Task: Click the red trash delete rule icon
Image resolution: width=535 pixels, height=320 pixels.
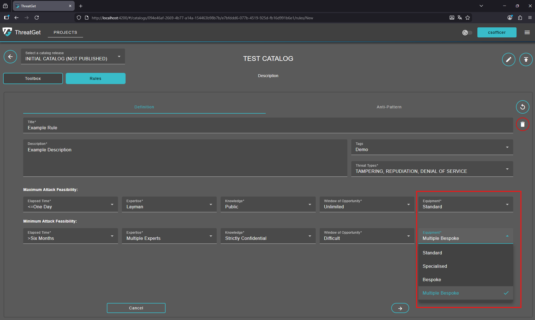Action: coord(522,124)
